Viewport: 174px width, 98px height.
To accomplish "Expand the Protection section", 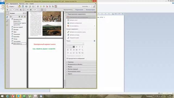I will [x=81, y=74].
